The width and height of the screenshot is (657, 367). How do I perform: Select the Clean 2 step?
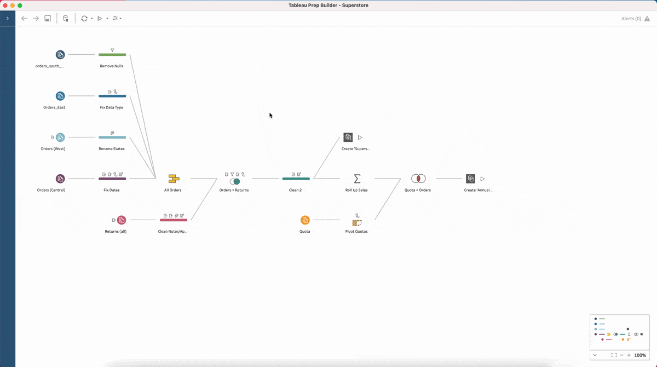pyautogui.click(x=296, y=179)
